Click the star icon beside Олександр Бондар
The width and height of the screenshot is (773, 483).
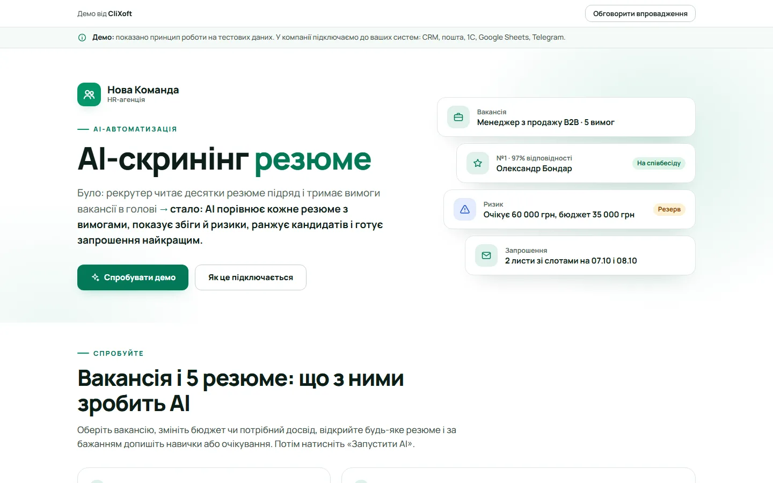[478, 163]
